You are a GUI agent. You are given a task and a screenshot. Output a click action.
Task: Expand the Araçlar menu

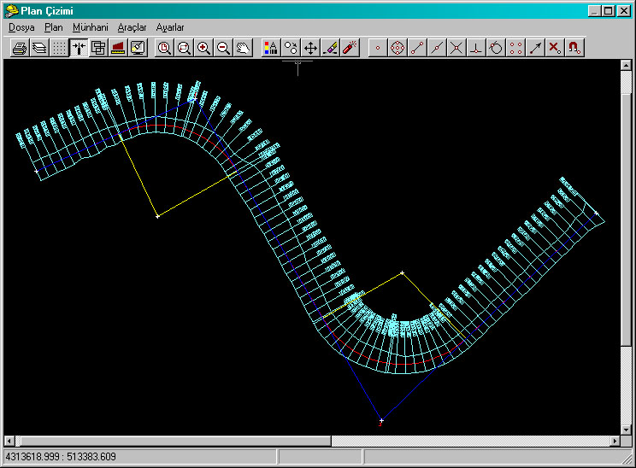tap(132, 27)
